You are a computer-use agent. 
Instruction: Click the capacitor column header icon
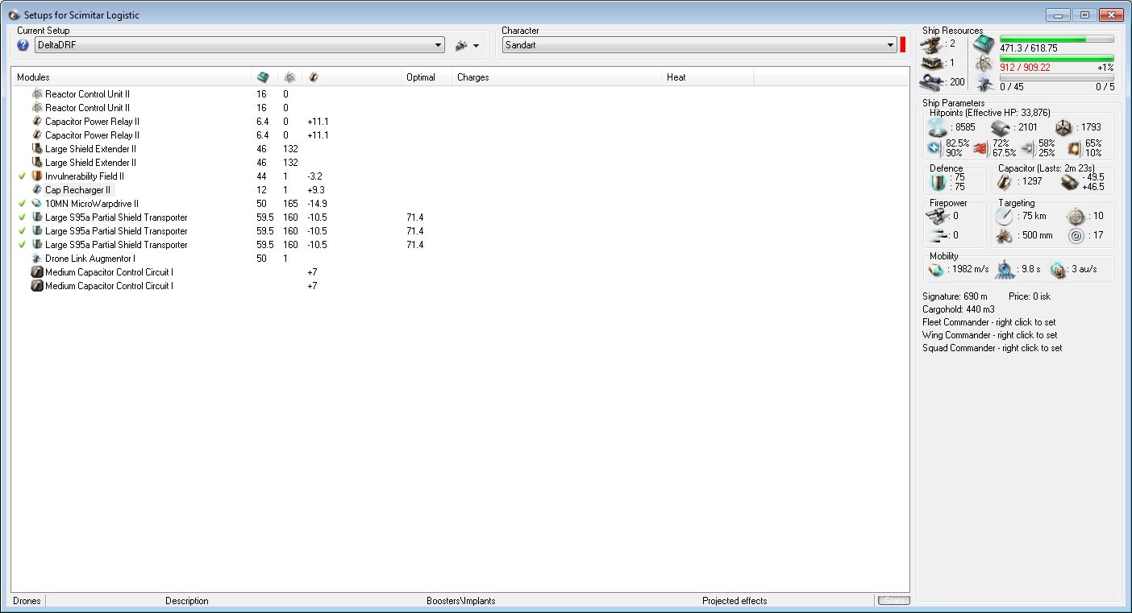tap(314, 77)
